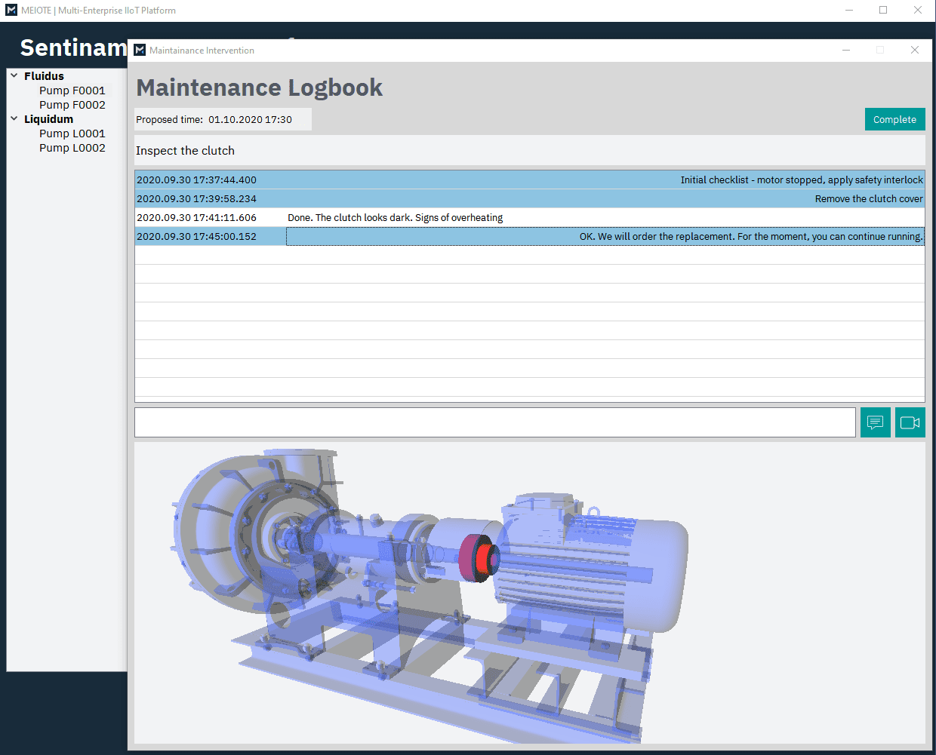
Task: Collapse the Fluidus tree group
Action: click(x=14, y=76)
